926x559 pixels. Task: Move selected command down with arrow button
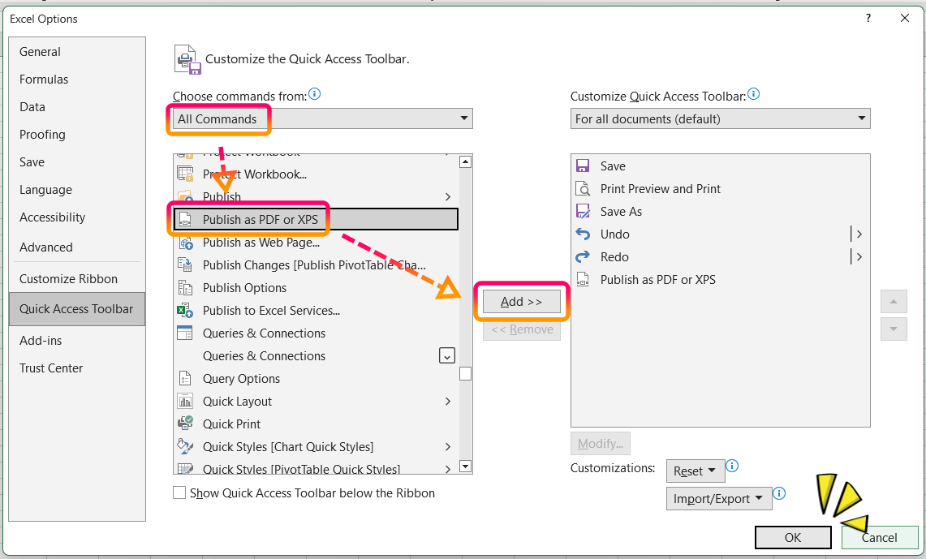[894, 329]
